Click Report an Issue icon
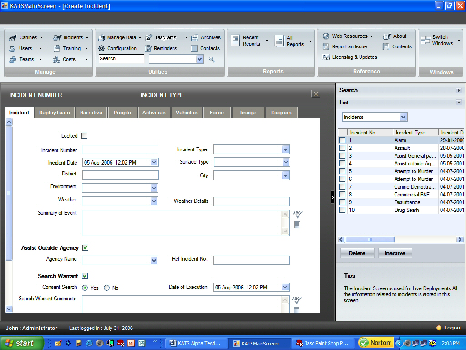The image size is (466, 350). [x=326, y=47]
